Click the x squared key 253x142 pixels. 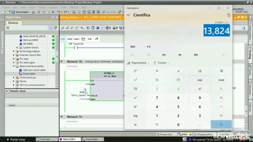(135, 80)
